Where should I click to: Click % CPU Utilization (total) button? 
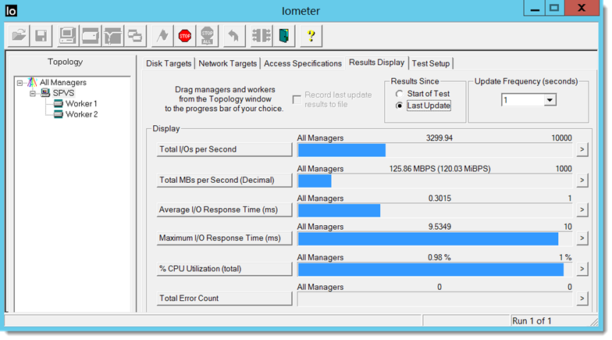tap(225, 269)
